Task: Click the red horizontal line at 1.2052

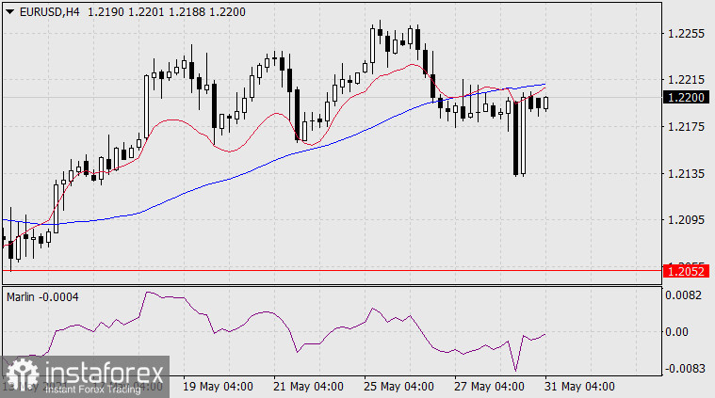Action: pos(332,271)
